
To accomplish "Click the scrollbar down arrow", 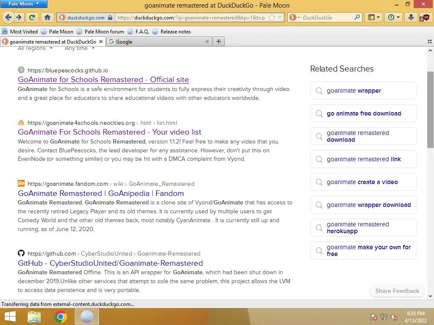I will pyautogui.click(x=430, y=296).
